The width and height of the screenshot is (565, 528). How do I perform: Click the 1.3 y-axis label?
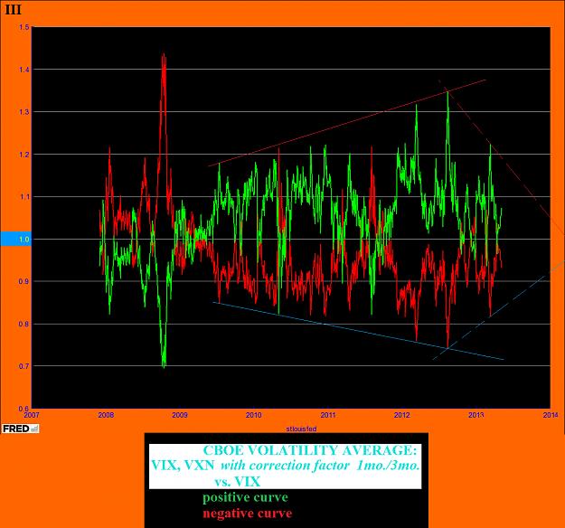tap(24, 112)
